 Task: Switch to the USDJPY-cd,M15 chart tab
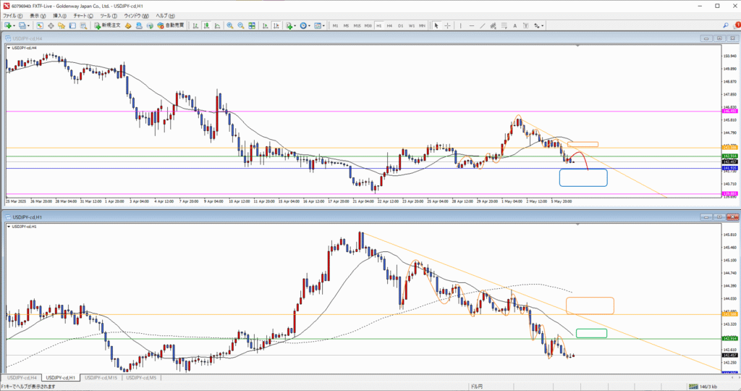pos(101,377)
